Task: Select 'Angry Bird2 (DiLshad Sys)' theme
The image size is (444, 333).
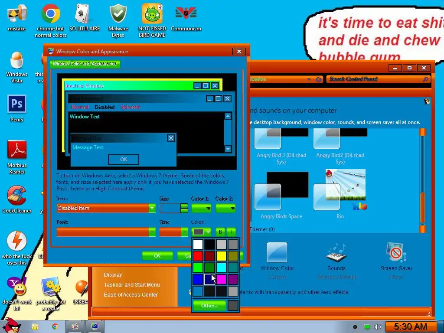Action: (x=340, y=147)
